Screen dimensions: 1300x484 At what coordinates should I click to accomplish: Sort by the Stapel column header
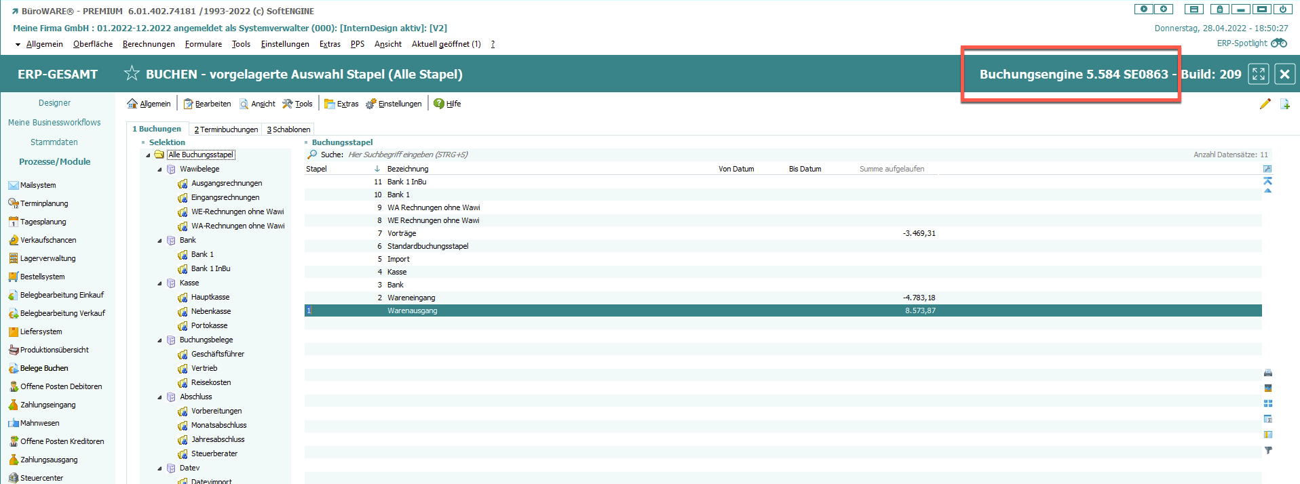click(x=316, y=169)
